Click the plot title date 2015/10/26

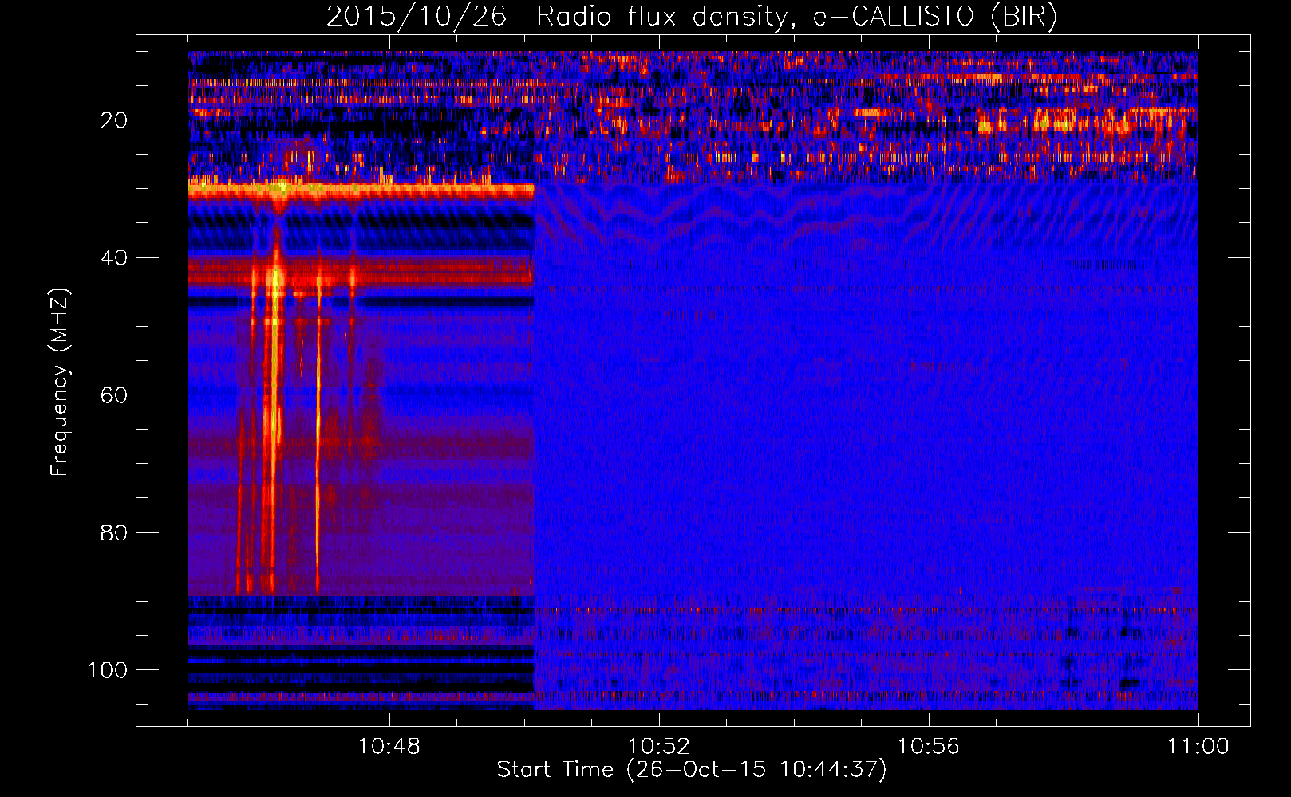417,17
